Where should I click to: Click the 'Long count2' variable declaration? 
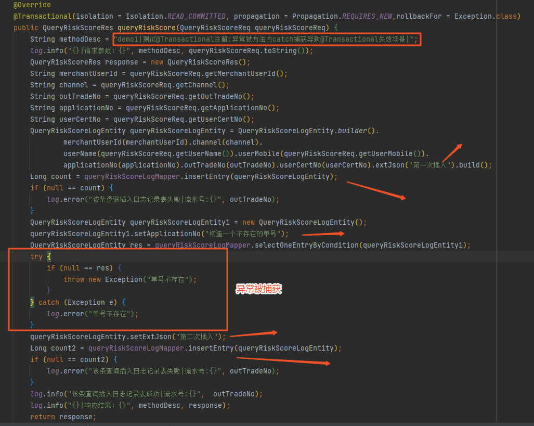[x=53, y=348]
